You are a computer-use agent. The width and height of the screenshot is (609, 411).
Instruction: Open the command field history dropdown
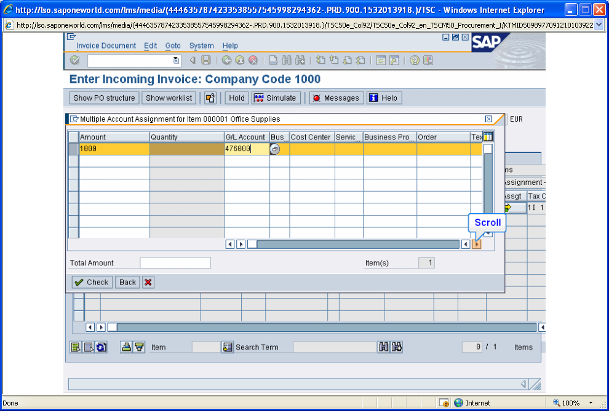click(x=176, y=60)
